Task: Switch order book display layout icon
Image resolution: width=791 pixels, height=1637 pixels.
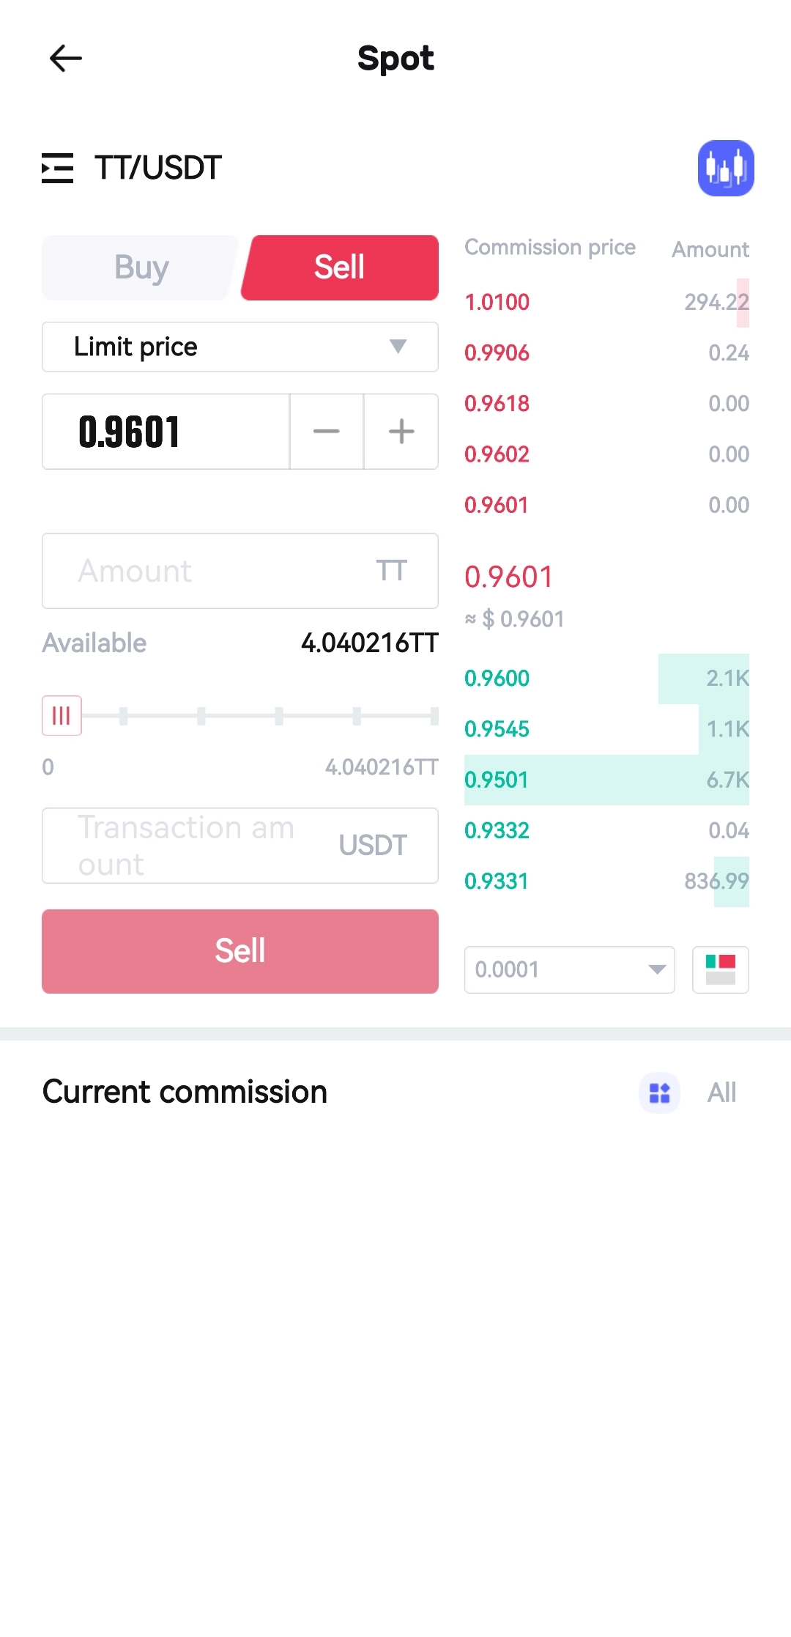Action: 720,969
